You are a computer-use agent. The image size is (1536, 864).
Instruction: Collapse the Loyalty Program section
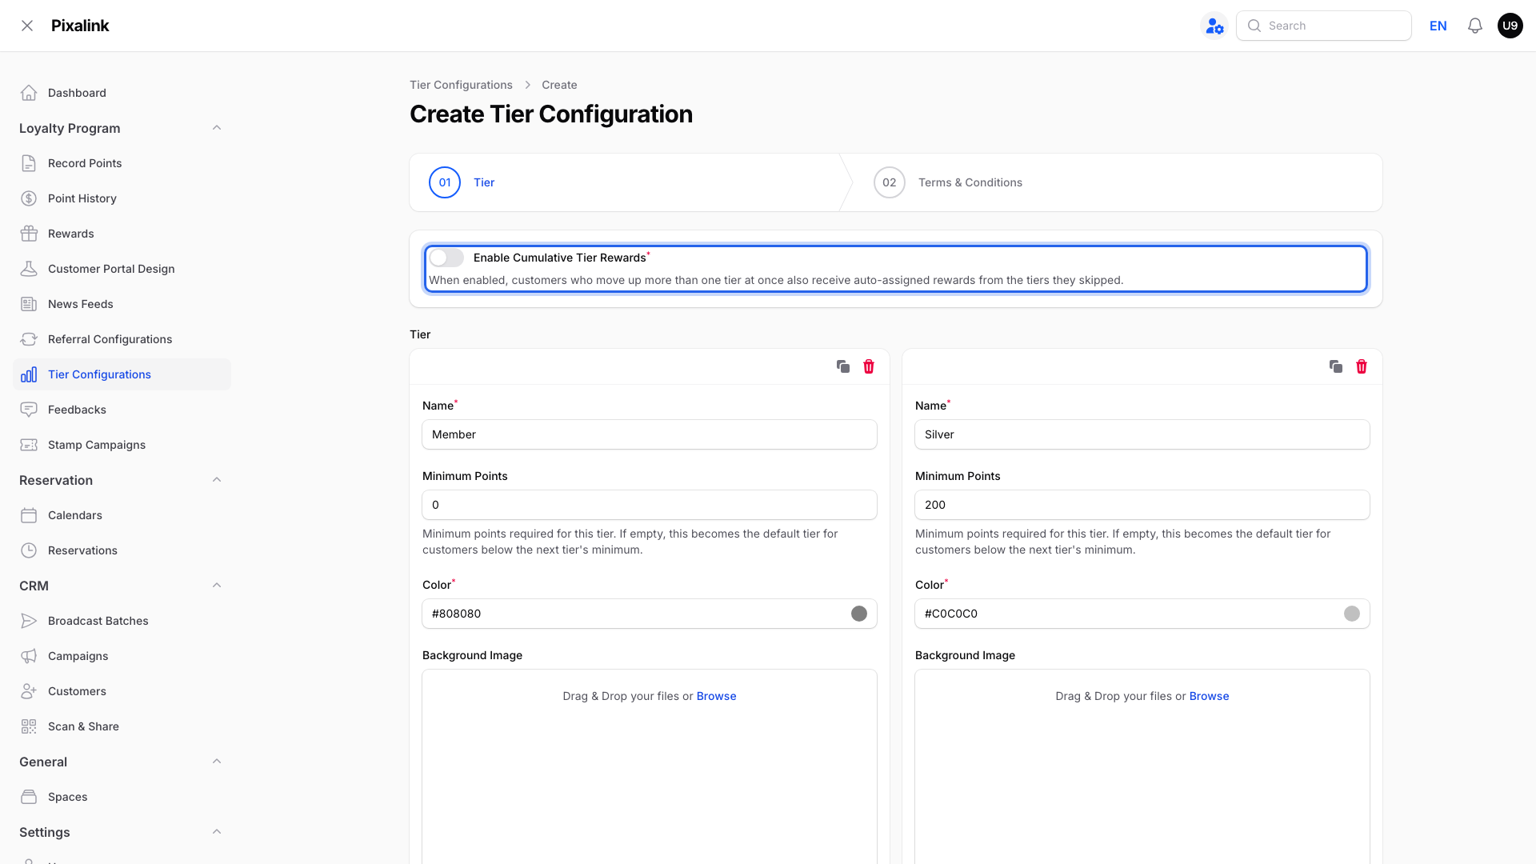[217, 128]
